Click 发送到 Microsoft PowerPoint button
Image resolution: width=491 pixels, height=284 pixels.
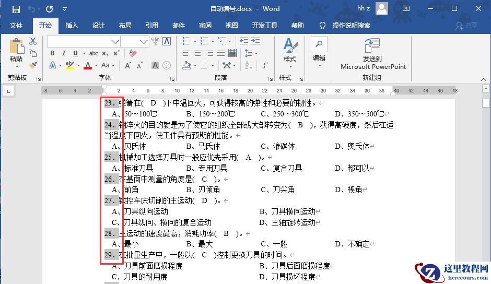(x=373, y=54)
